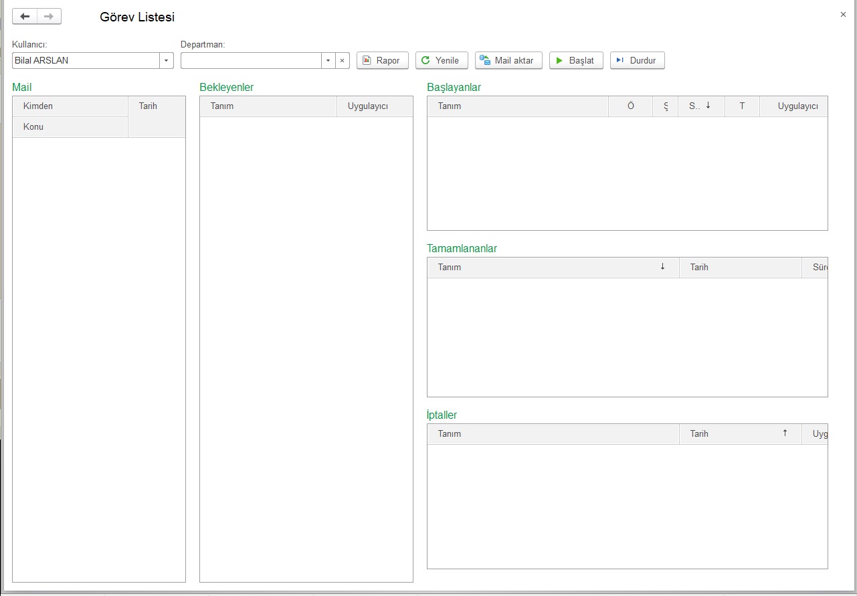Click the Mail aktar button

point(508,61)
